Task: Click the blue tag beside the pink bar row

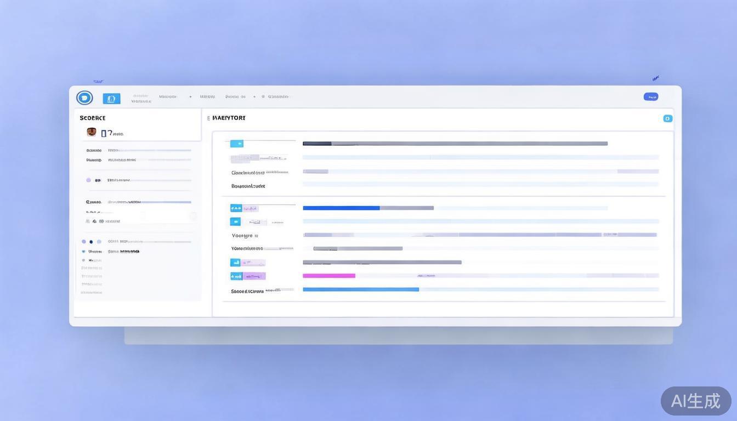Action: pyautogui.click(x=236, y=276)
